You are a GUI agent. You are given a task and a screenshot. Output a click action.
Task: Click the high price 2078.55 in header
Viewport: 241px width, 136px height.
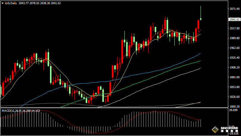[35, 3]
